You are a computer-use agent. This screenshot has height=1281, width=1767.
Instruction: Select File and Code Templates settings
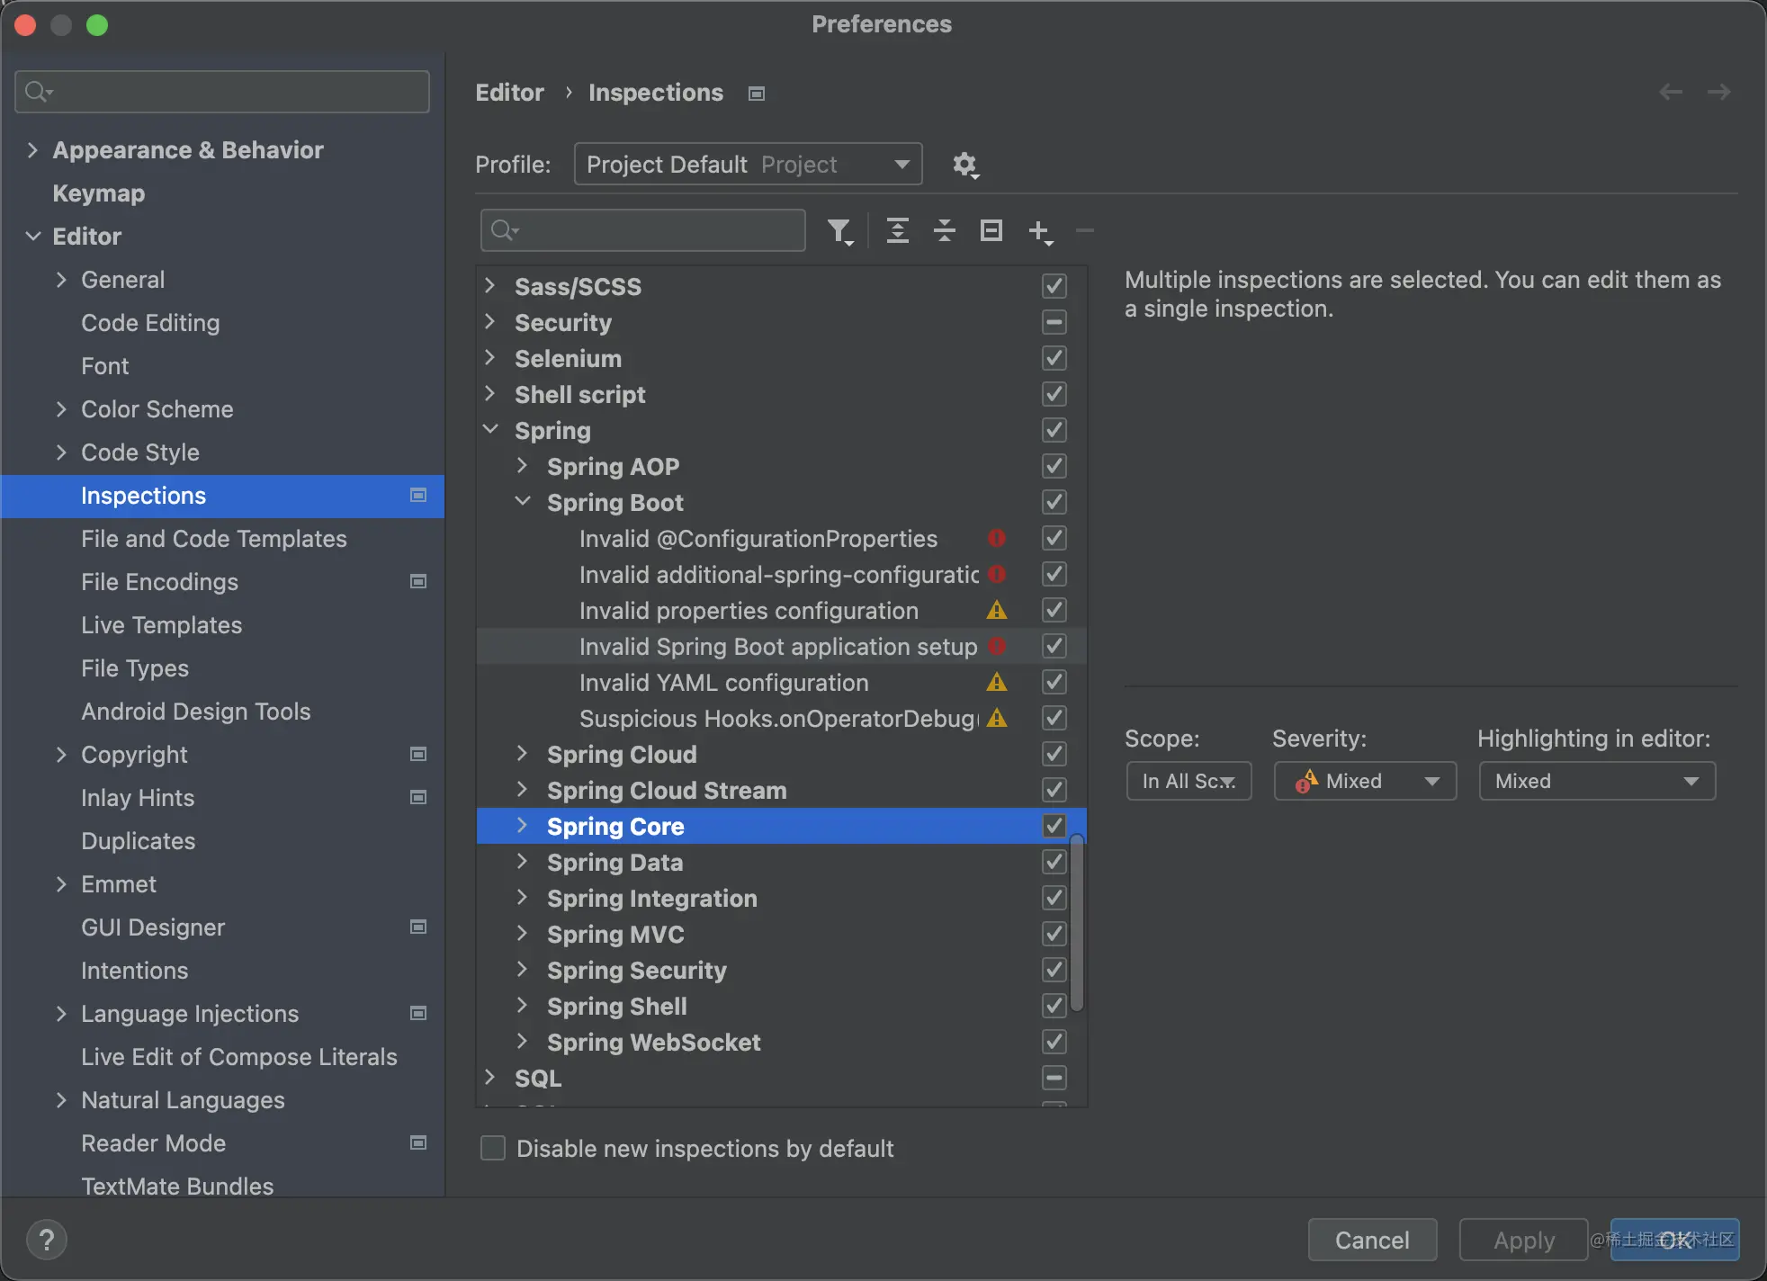[x=213, y=538]
